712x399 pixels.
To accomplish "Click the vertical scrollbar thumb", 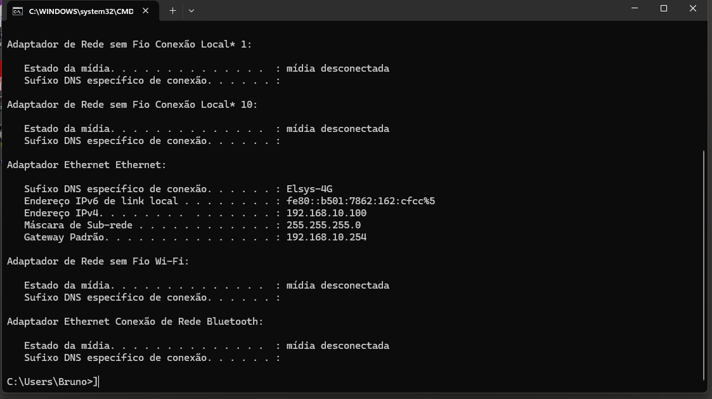I will pyautogui.click(x=704, y=266).
